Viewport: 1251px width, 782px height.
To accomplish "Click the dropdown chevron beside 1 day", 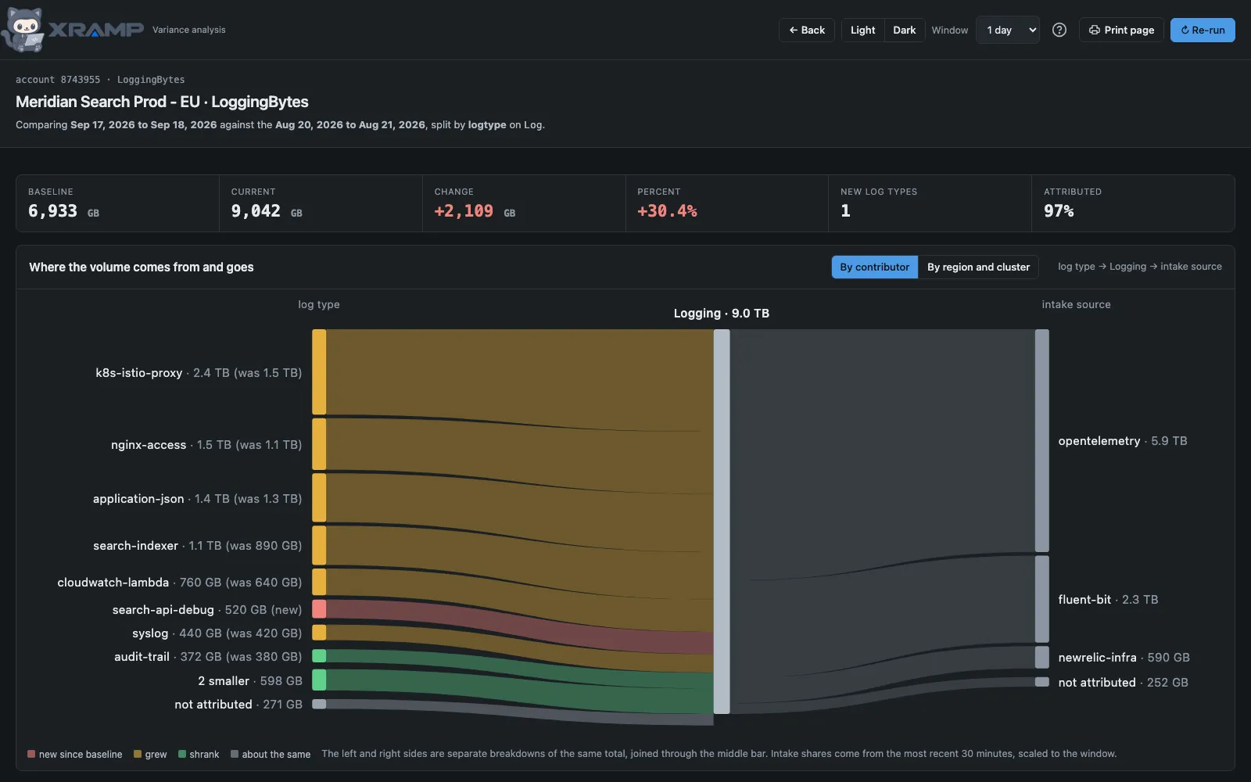I will 1032,30.
